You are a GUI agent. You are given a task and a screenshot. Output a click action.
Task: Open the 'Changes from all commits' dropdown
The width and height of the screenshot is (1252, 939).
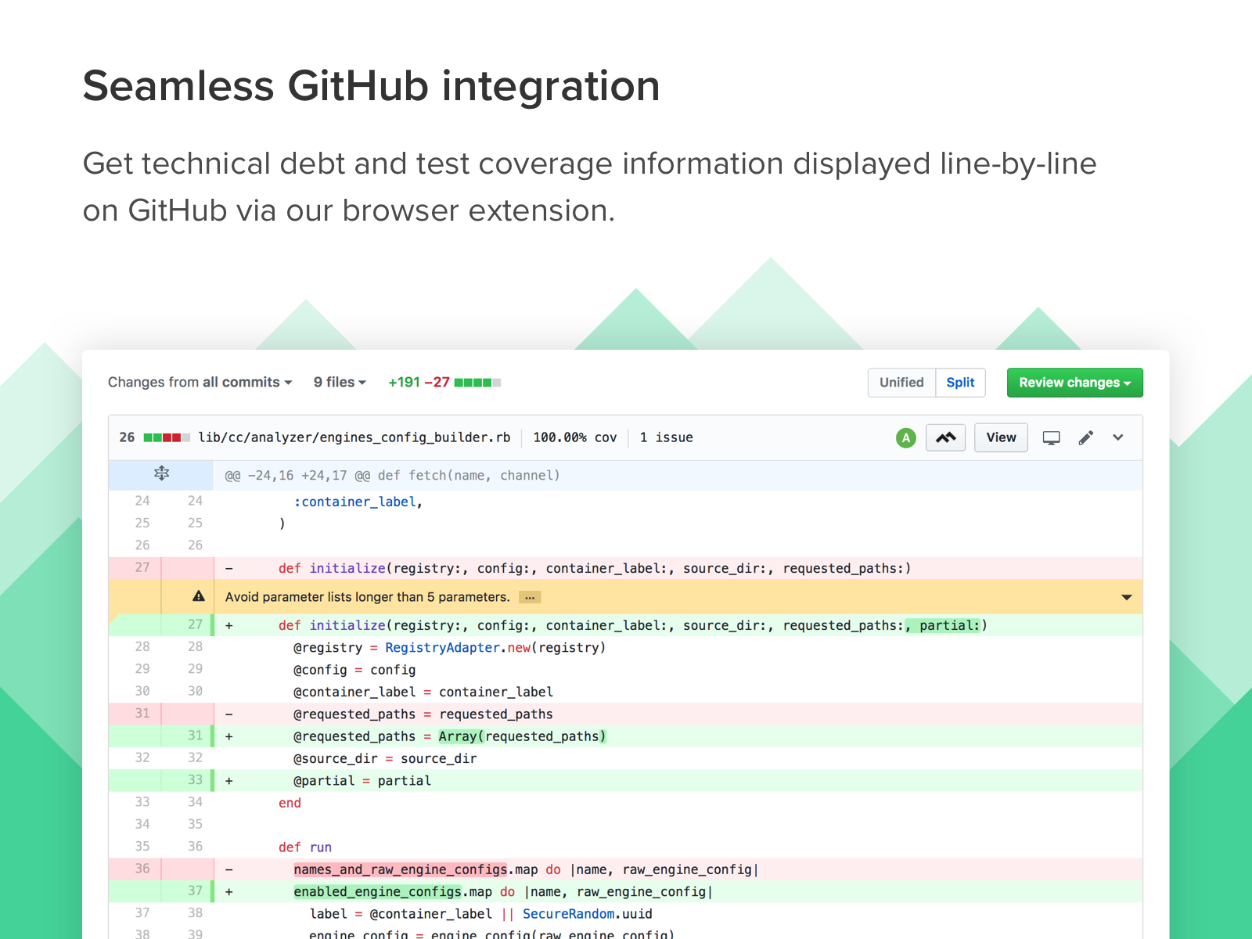point(200,383)
